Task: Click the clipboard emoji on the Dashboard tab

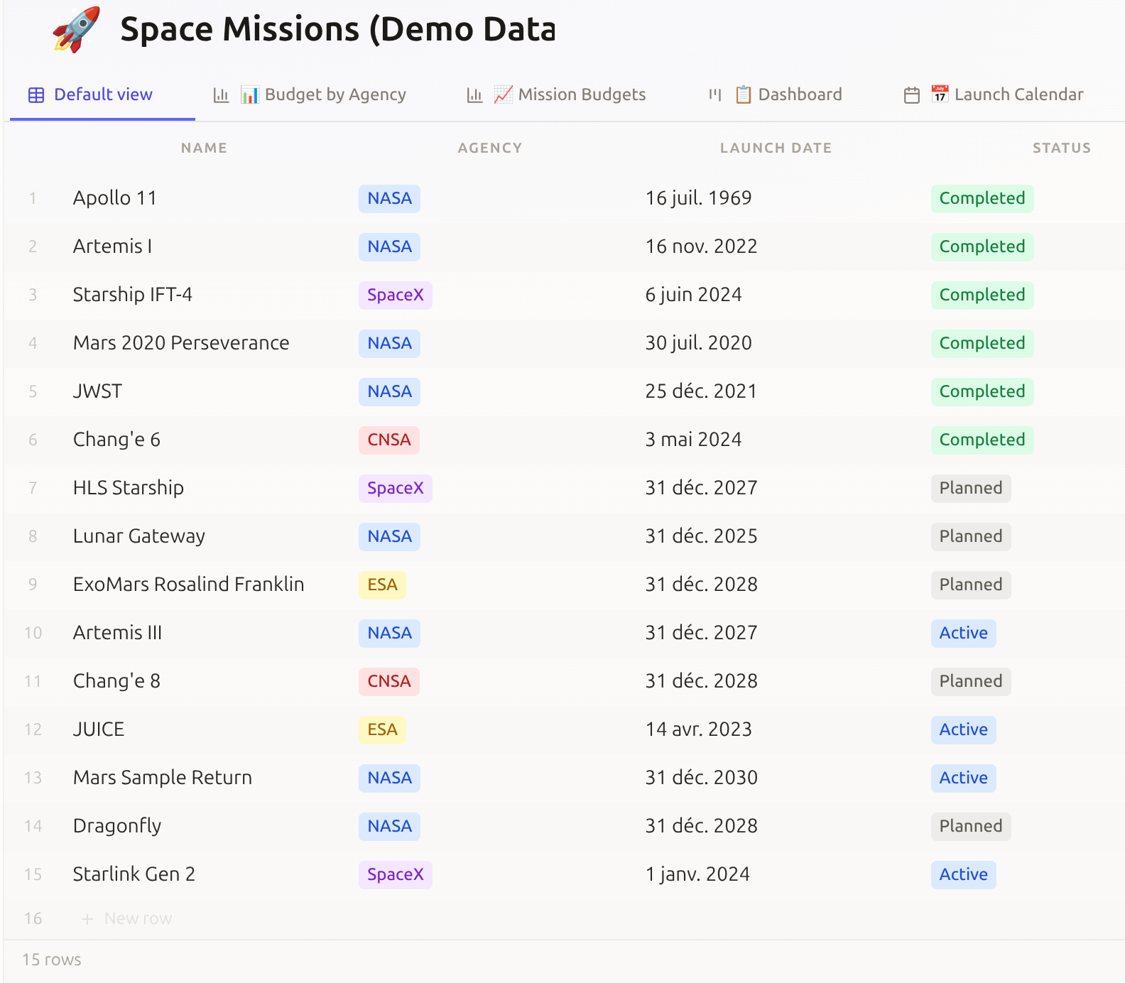Action: (x=743, y=94)
